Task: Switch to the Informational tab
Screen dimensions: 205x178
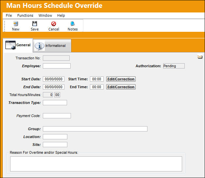Action: click(x=52, y=46)
